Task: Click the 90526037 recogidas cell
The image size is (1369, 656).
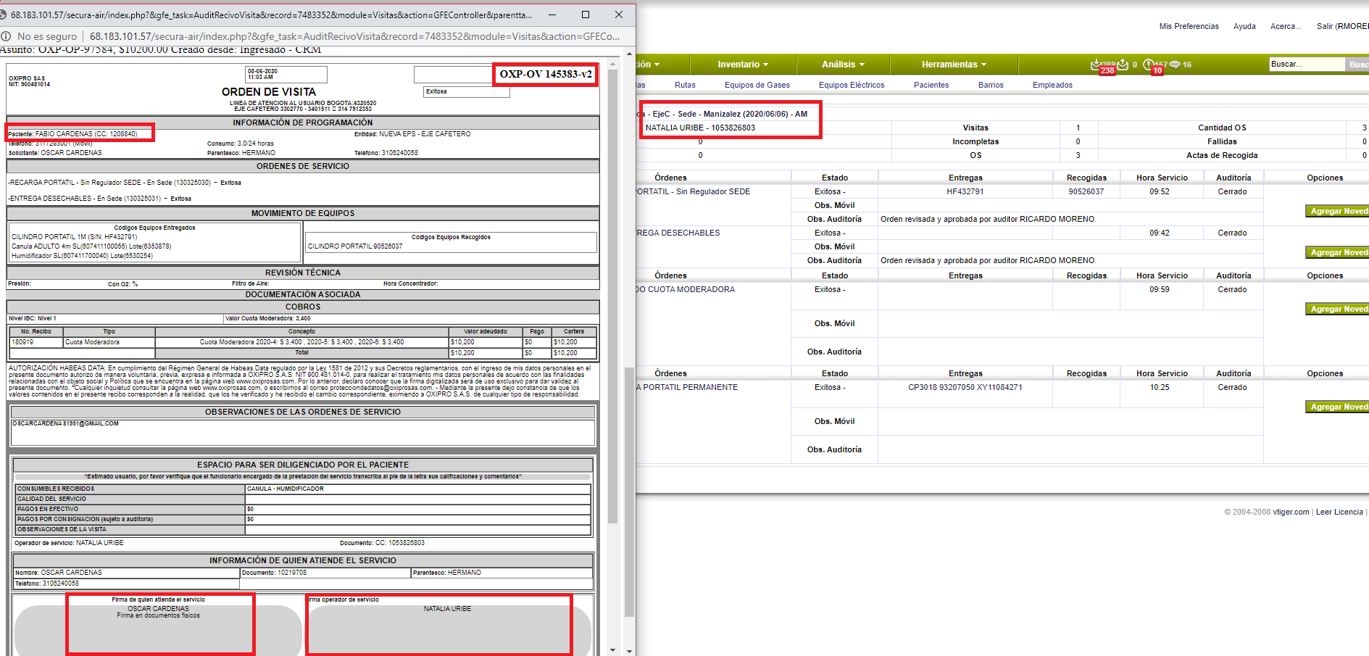Action: click(1086, 191)
